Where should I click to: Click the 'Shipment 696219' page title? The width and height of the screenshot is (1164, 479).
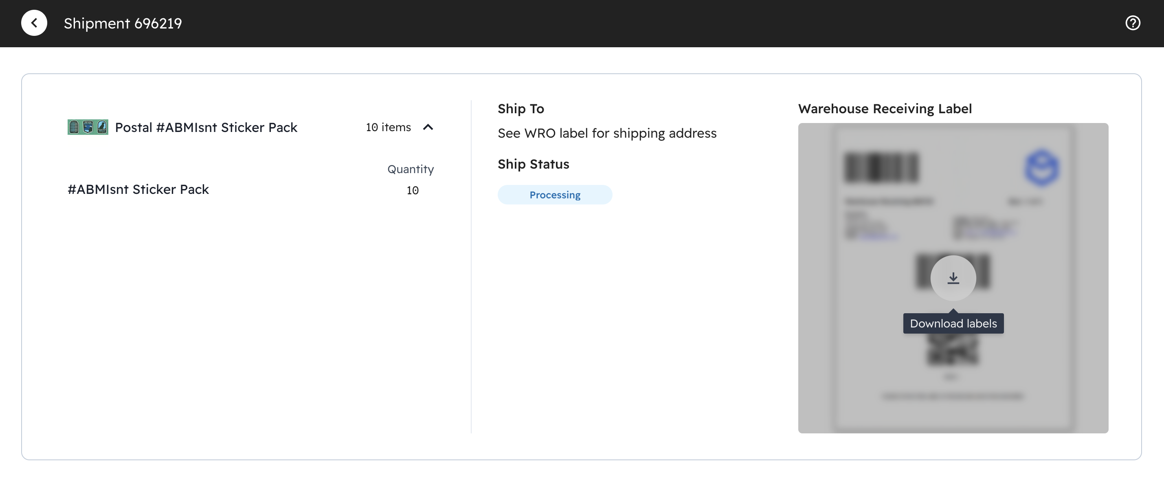(123, 24)
